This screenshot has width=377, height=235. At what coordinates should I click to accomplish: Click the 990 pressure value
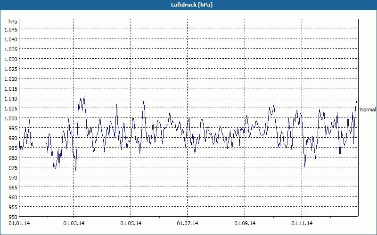(x=13, y=138)
